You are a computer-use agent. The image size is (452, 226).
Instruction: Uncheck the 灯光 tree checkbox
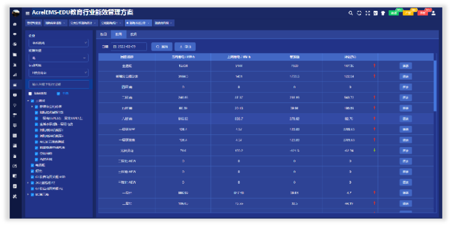click(x=33, y=171)
